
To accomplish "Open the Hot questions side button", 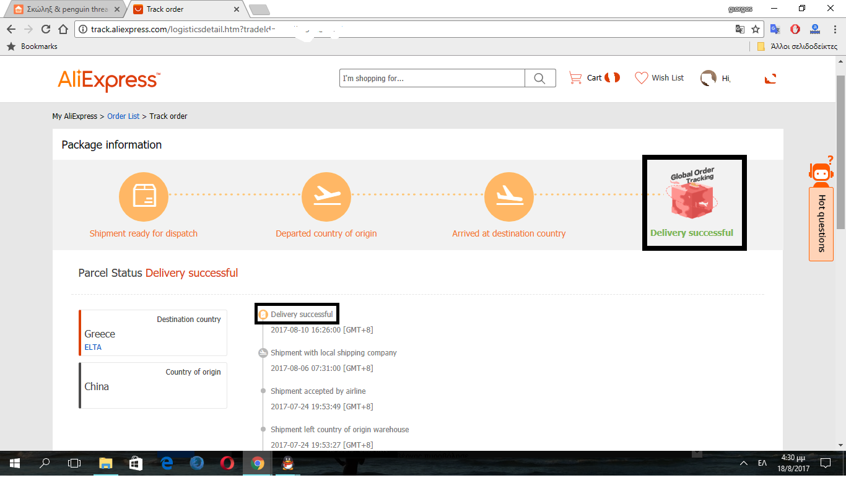I will (x=821, y=224).
